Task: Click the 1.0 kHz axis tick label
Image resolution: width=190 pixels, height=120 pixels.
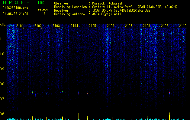Action: click(x=2, y=54)
